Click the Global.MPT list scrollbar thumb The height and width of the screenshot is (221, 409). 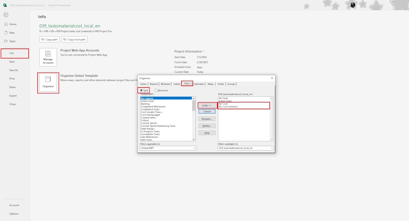coord(194,105)
